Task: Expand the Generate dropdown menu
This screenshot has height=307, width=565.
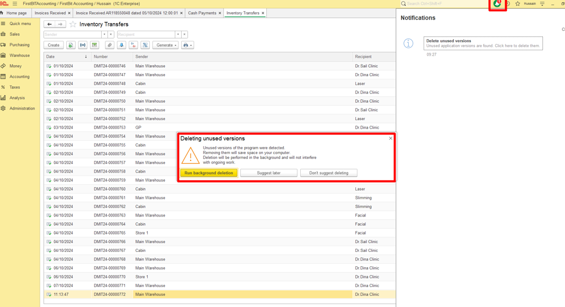Action: click(x=165, y=46)
